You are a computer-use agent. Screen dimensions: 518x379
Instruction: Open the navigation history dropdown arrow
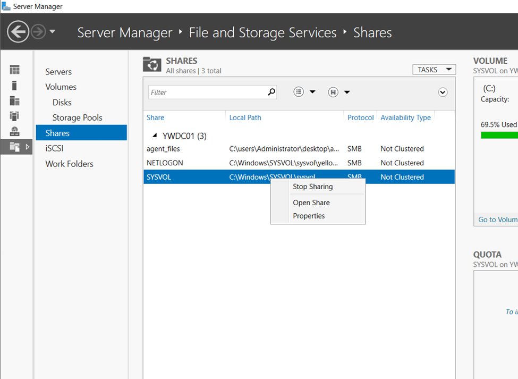[x=52, y=32]
